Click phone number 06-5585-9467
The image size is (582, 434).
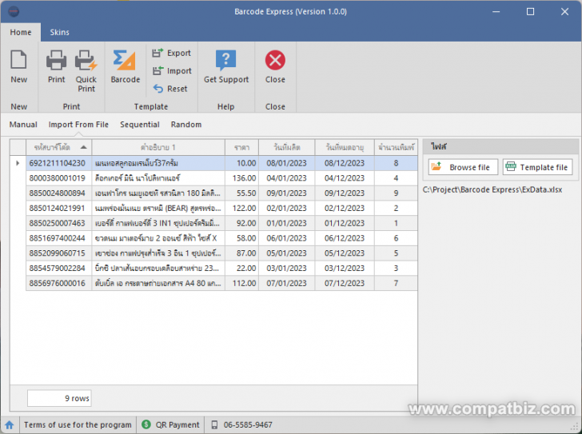coord(248,424)
